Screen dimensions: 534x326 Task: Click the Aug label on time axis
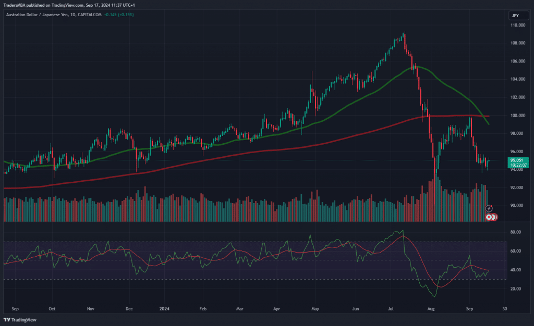click(x=430, y=308)
